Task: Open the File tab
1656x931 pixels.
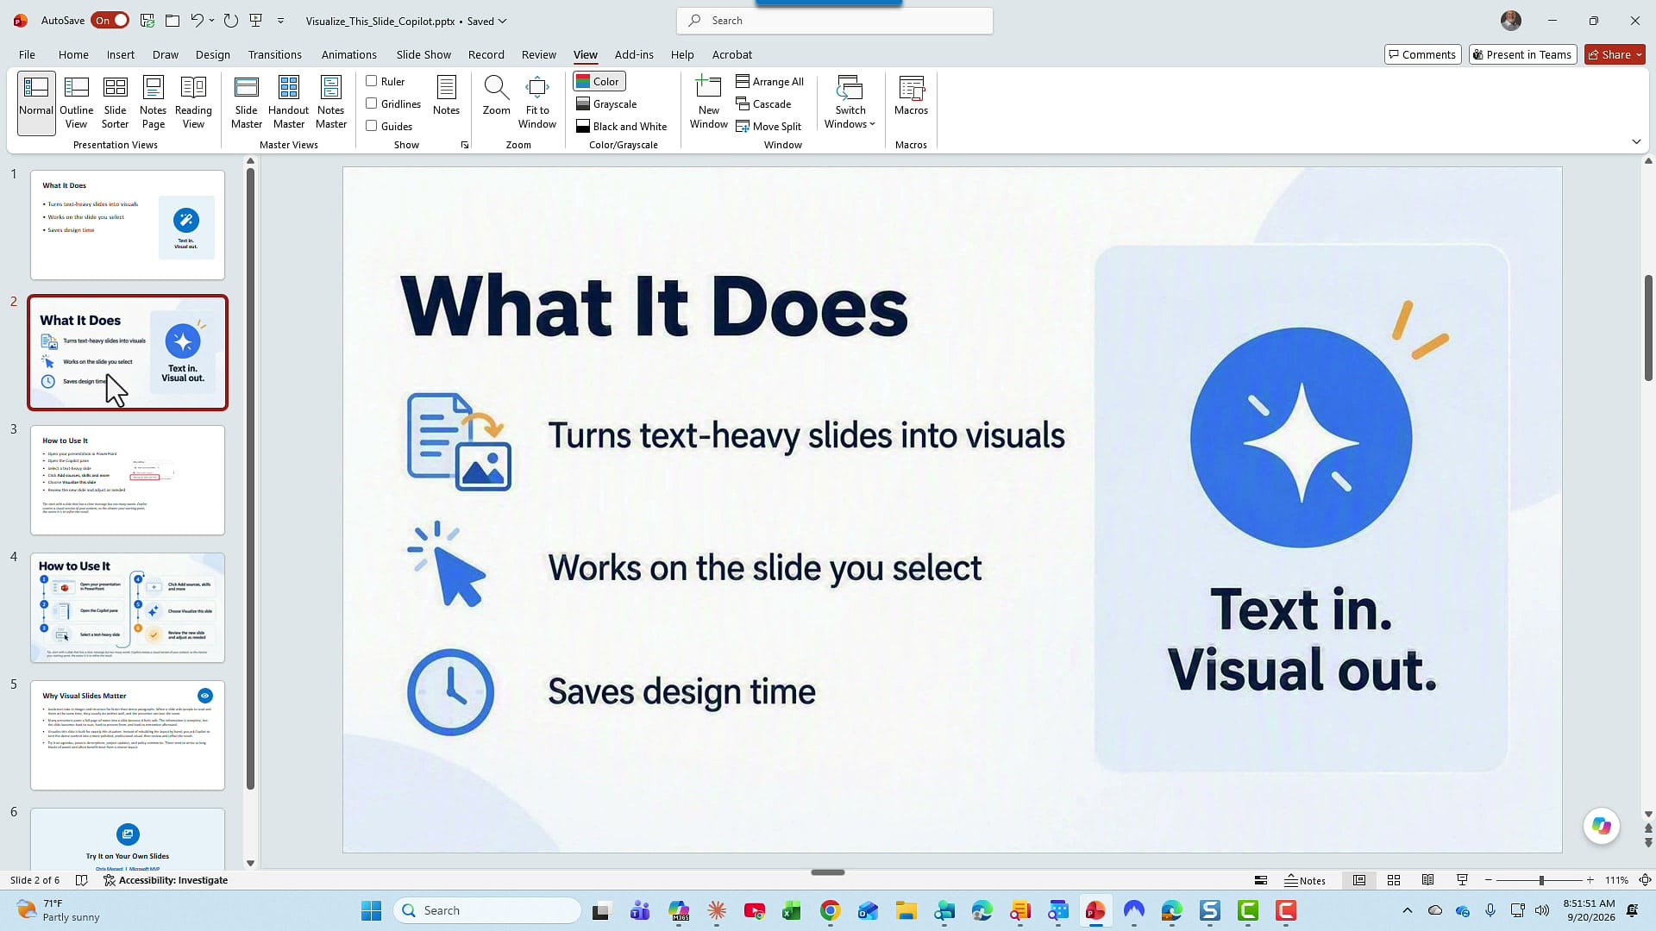Action: point(27,54)
